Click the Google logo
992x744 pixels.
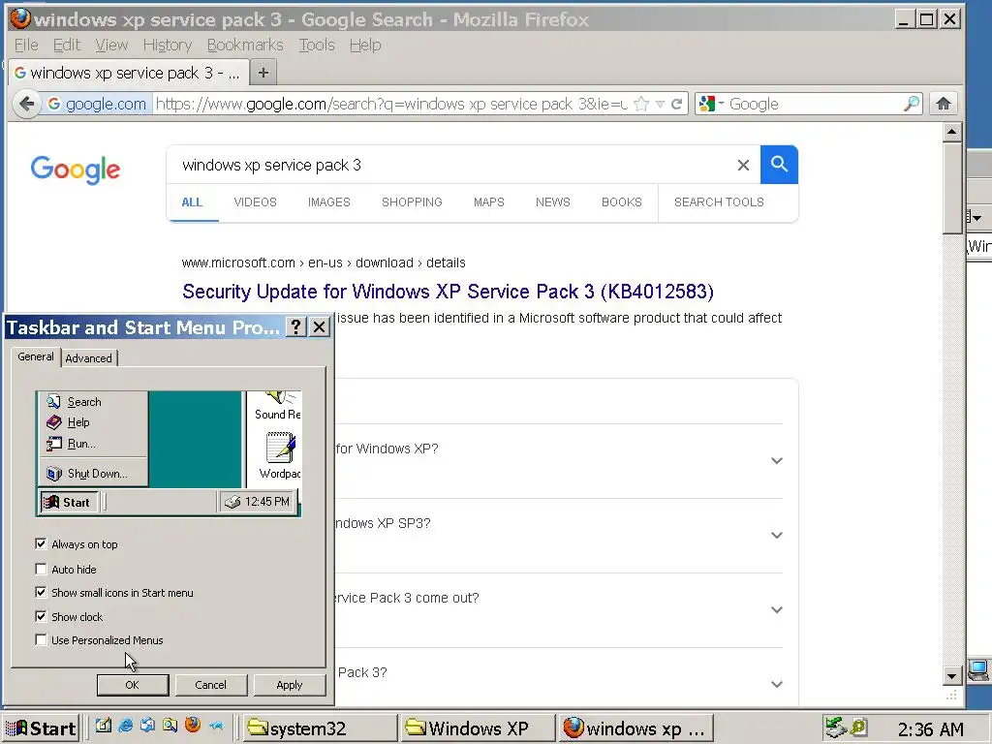point(76,170)
